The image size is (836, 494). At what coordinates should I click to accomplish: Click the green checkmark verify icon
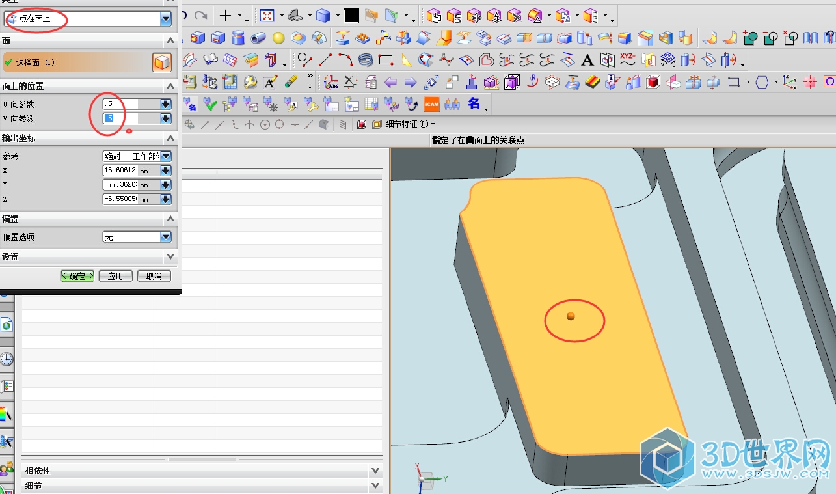point(210,104)
